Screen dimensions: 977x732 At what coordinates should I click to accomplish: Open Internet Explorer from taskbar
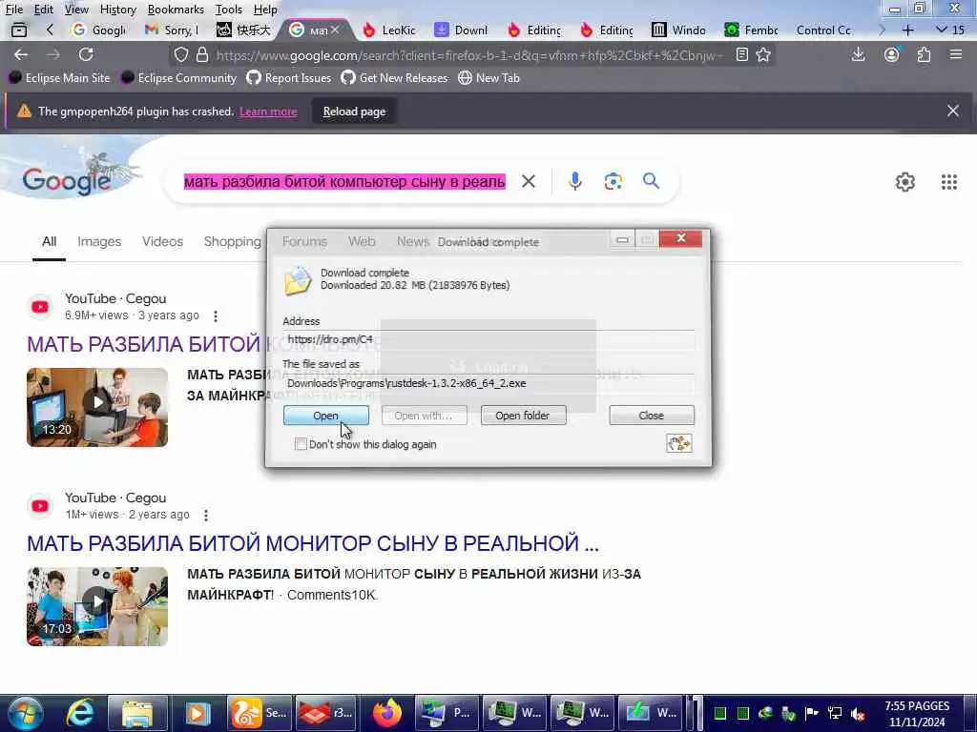80,713
